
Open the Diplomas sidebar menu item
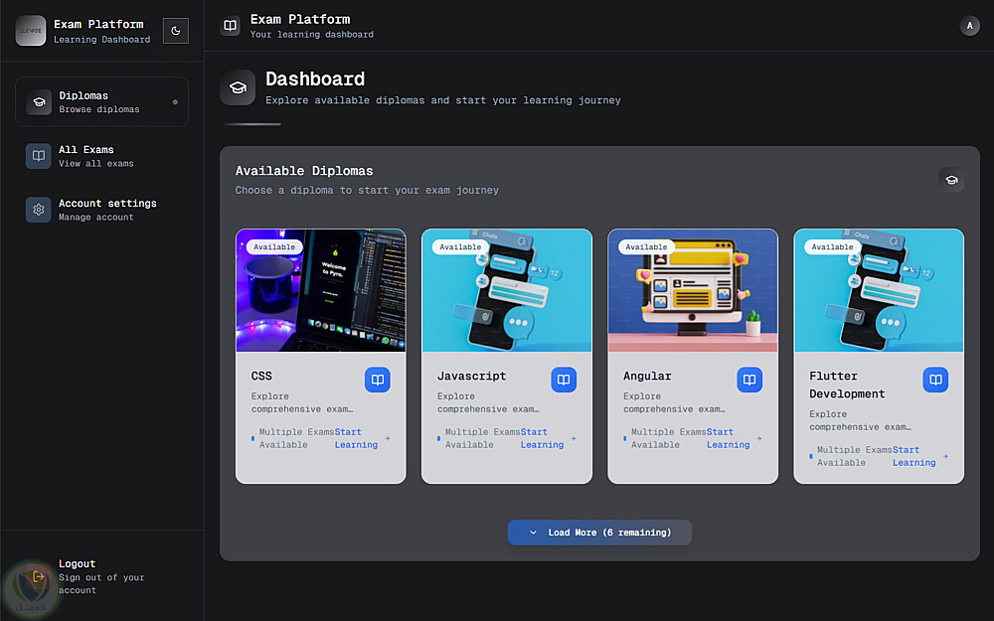click(102, 102)
